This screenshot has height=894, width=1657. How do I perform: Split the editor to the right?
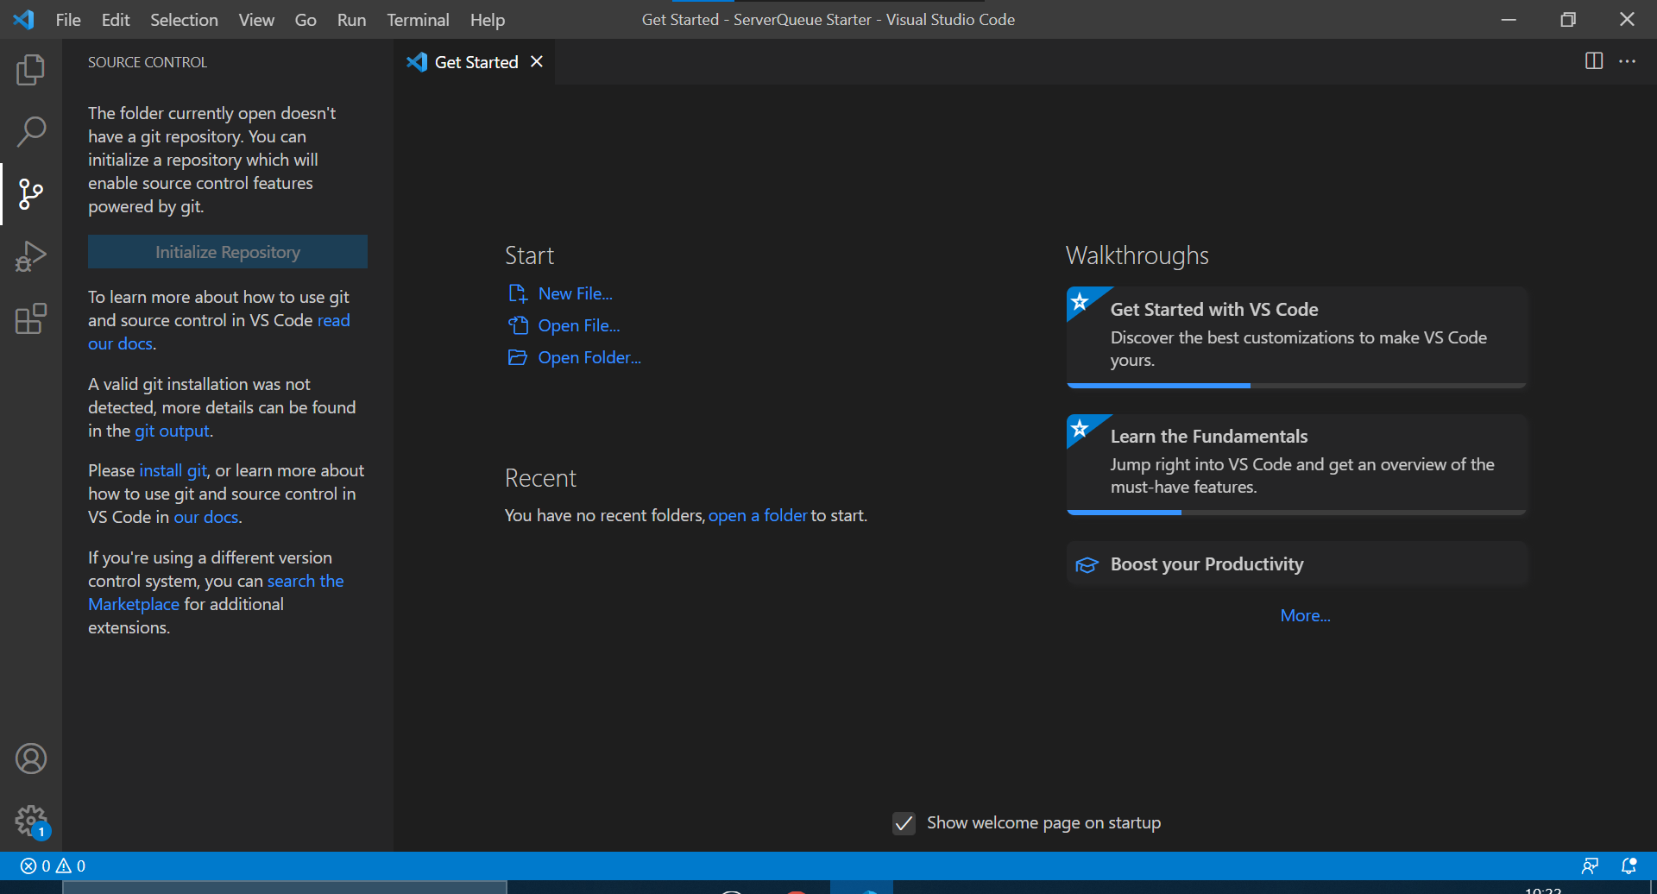pyautogui.click(x=1593, y=61)
